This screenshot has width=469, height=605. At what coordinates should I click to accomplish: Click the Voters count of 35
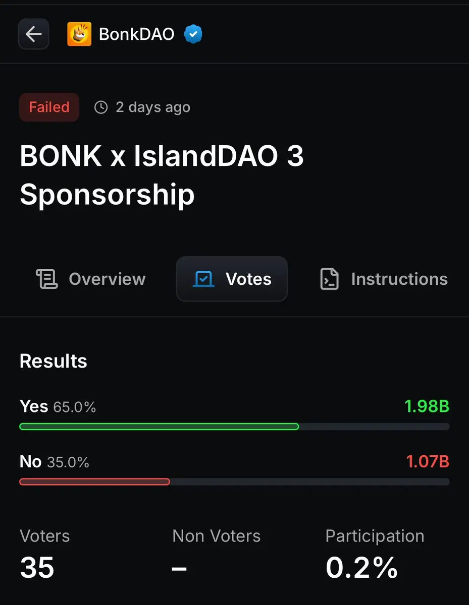pyautogui.click(x=37, y=568)
